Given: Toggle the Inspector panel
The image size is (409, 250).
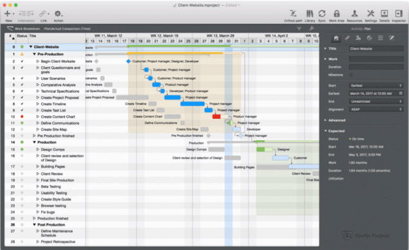Looking at the screenshot, I should coord(399,13).
